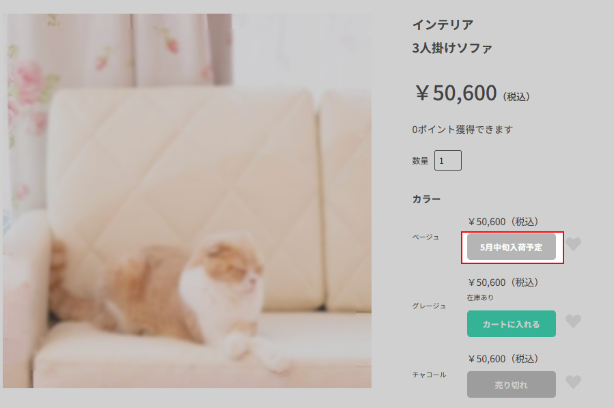Select the ベージュ color label
The width and height of the screenshot is (614, 408).
tap(425, 237)
